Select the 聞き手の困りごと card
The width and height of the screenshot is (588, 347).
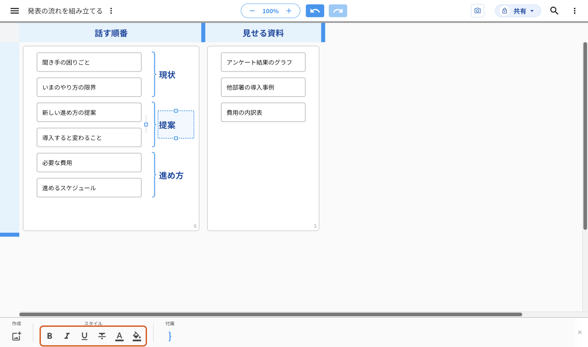point(89,62)
